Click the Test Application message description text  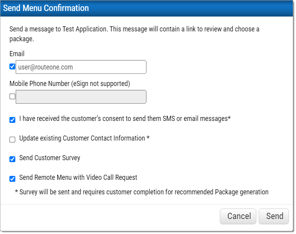coord(134,34)
